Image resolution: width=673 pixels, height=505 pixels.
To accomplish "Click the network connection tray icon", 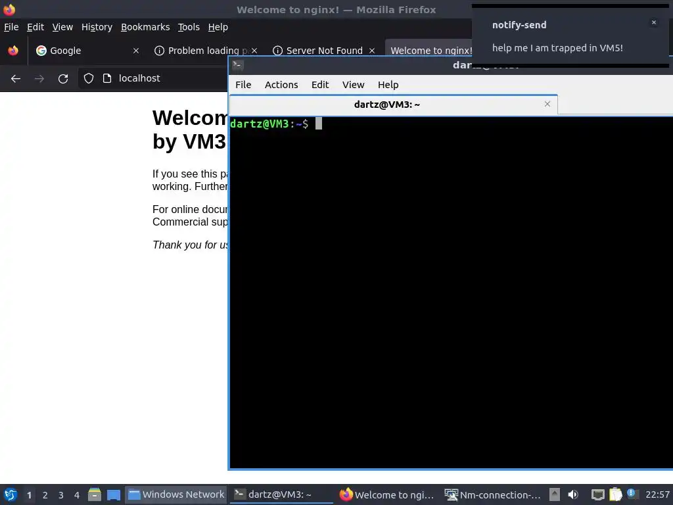I will pos(597,494).
